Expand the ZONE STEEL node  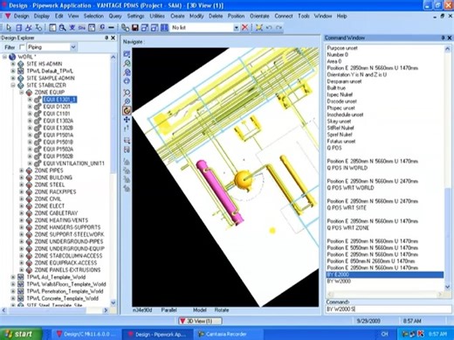click(21, 184)
